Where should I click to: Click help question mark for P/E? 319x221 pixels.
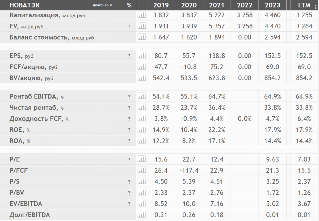pyautogui.click(x=129, y=160)
